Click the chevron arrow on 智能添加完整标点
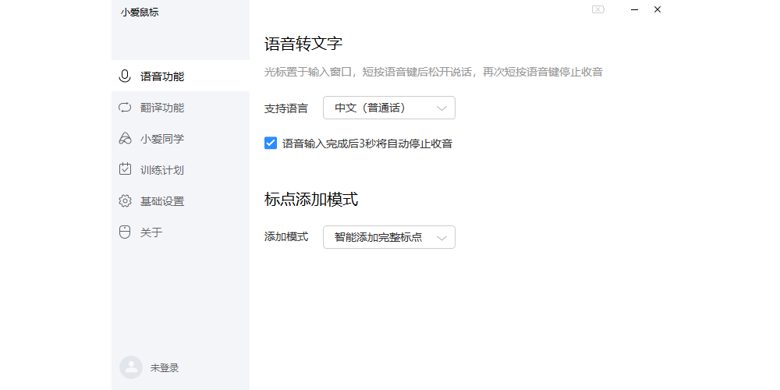Screen dimensions: 780x390 click(442, 237)
